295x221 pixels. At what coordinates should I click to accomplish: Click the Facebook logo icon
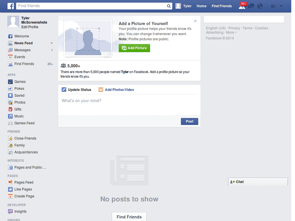coord(11,6)
